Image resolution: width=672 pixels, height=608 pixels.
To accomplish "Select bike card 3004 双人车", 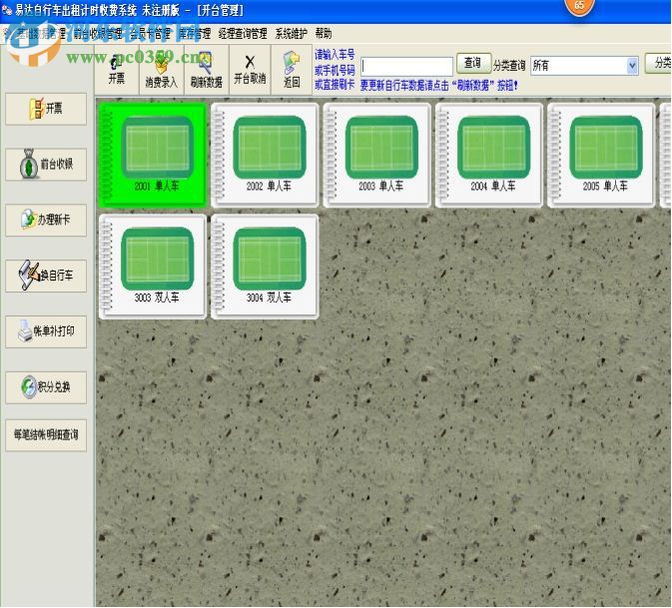I will tap(265, 267).
